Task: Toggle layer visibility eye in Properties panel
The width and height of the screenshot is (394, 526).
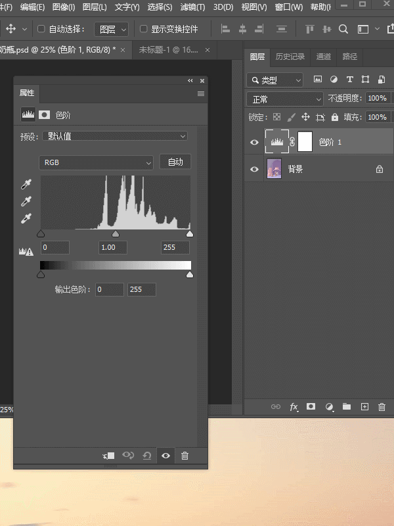Action: tap(166, 456)
